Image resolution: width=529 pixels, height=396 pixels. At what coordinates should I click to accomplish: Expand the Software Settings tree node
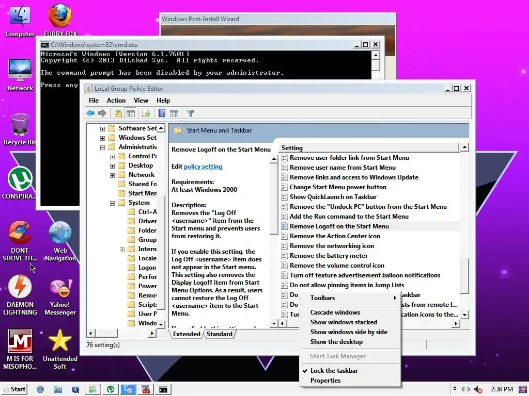[103, 129]
